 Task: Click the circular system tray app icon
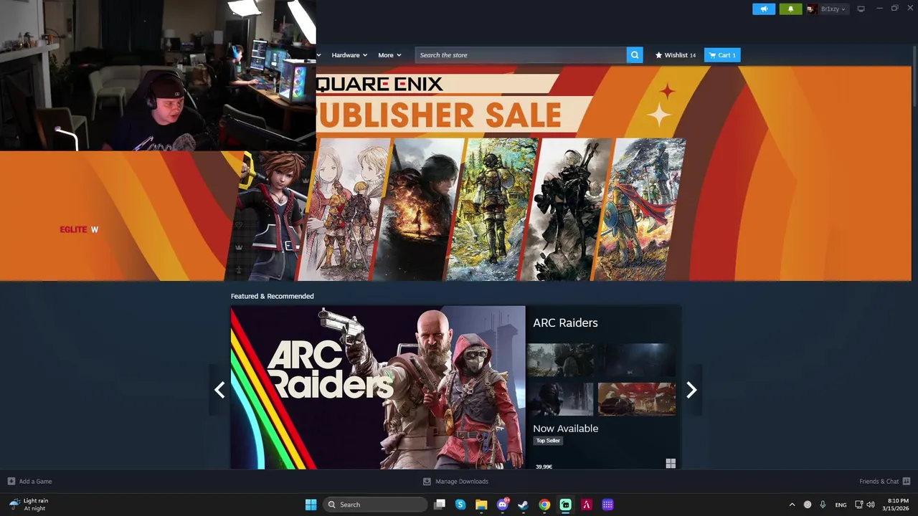click(x=808, y=505)
